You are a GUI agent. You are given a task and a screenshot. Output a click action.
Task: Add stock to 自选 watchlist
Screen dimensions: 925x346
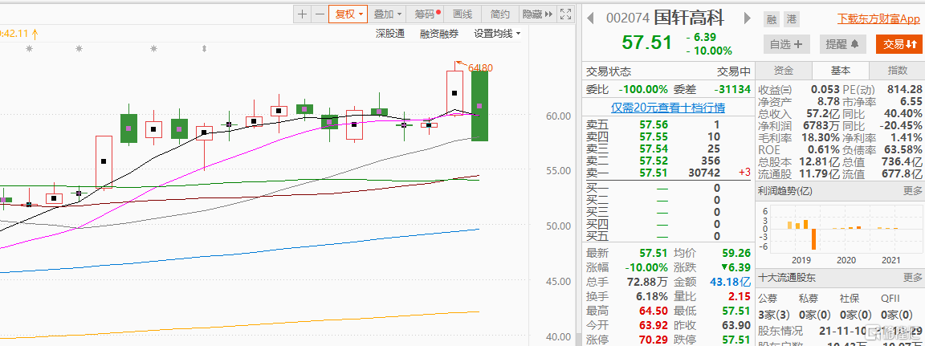coord(786,44)
